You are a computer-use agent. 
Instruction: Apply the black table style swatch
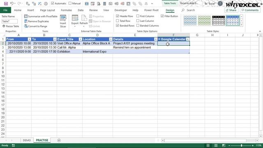[218, 21]
